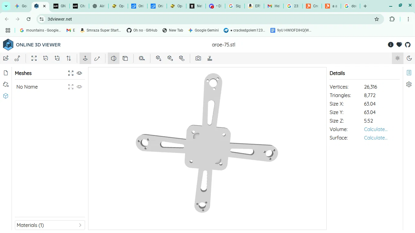This screenshot has height=233, width=415.
Task: Fit the model to the window via toolbar
Action: pos(34,58)
